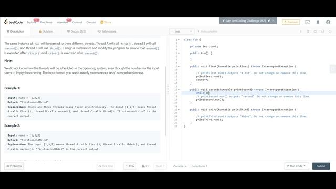
Task: Toggle fullscreen editor mode icon
Action: [330, 31]
